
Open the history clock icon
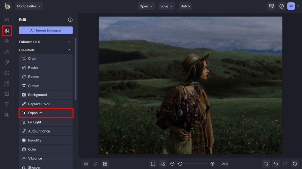coord(295,164)
